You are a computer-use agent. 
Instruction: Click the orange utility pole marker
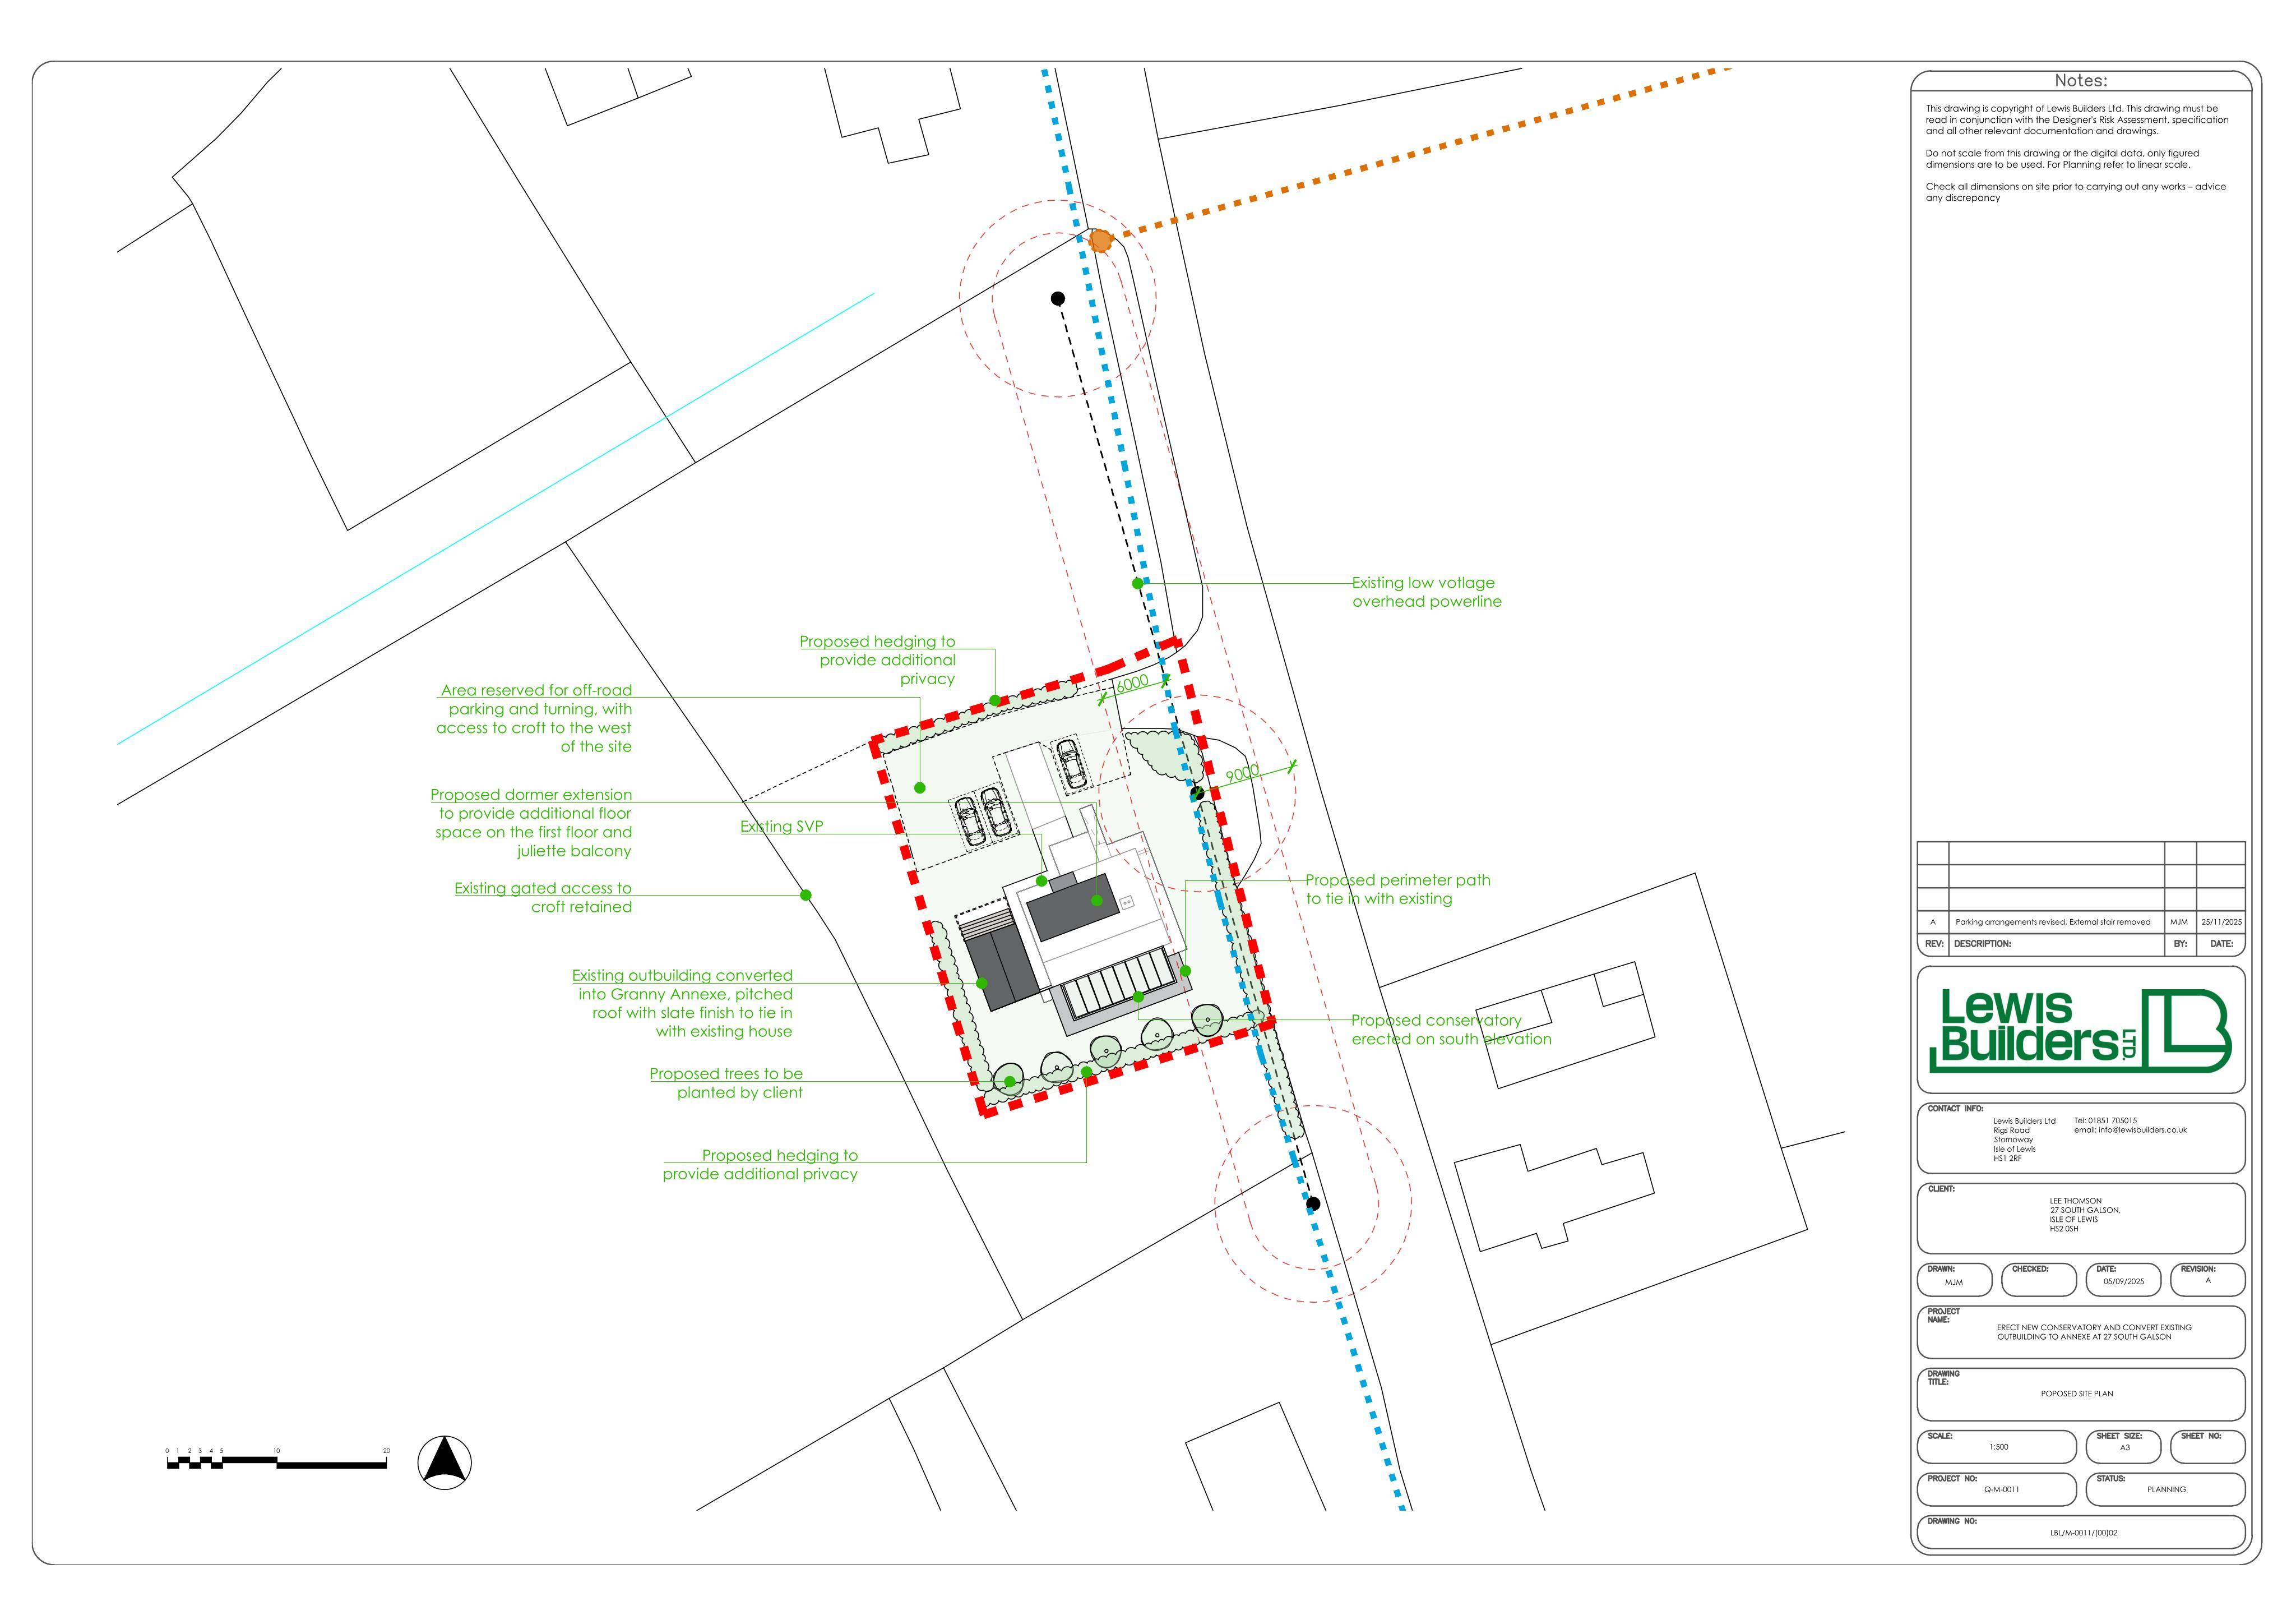tap(1100, 240)
